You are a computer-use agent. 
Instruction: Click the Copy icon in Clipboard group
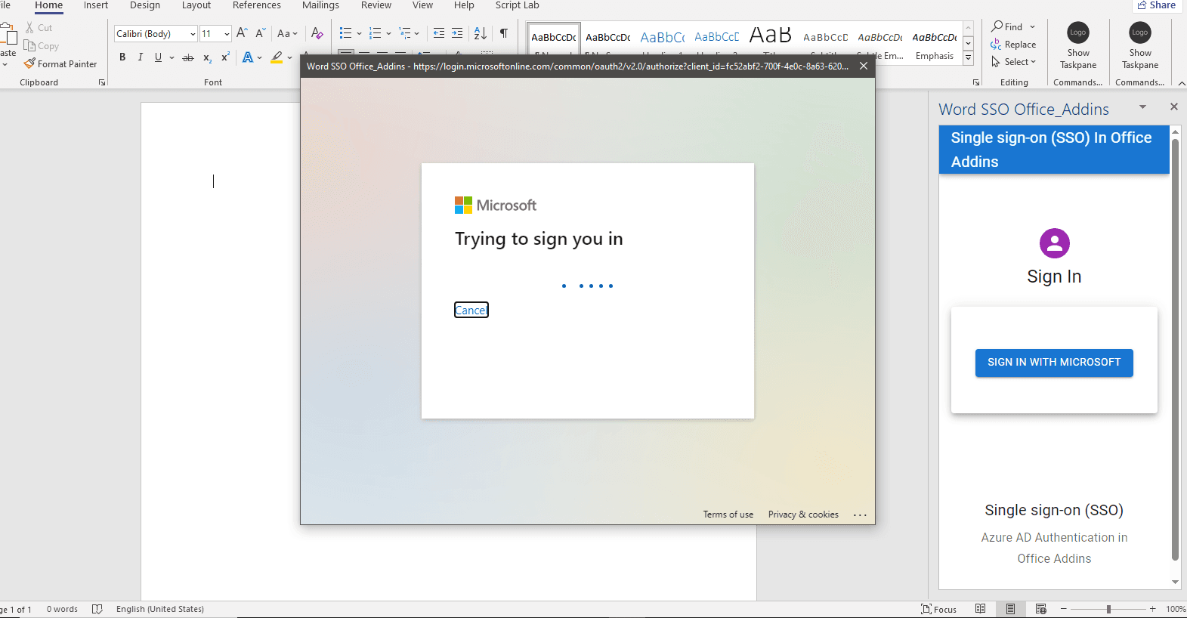(29, 46)
